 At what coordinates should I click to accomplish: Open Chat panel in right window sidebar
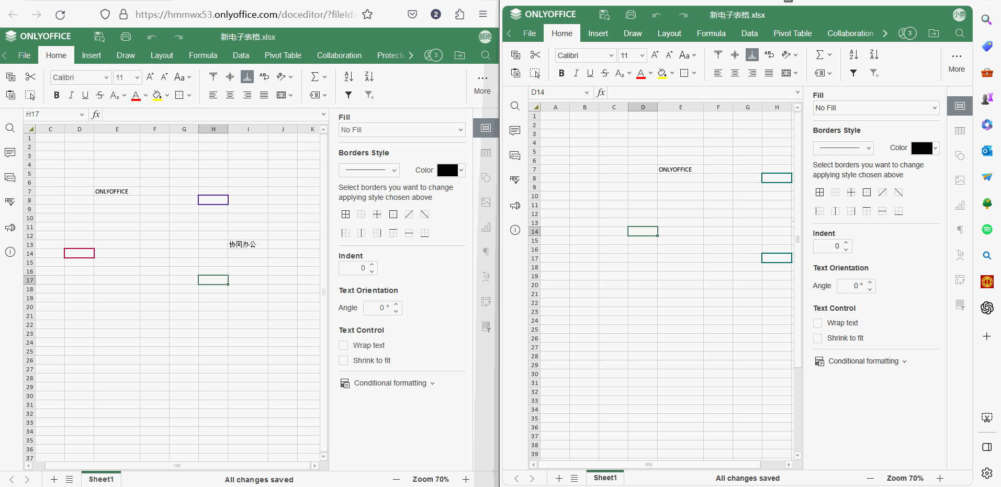515,155
